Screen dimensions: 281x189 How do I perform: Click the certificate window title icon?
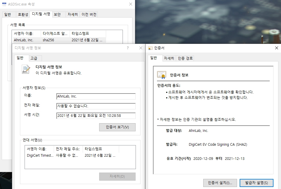[150, 48]
